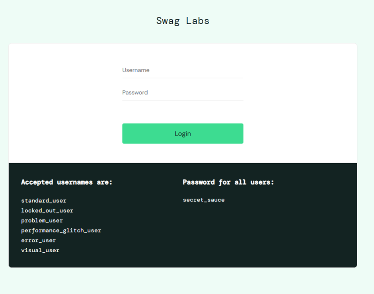
Task: Click the problem_user username entry
Action: click(x=42, y=220)
